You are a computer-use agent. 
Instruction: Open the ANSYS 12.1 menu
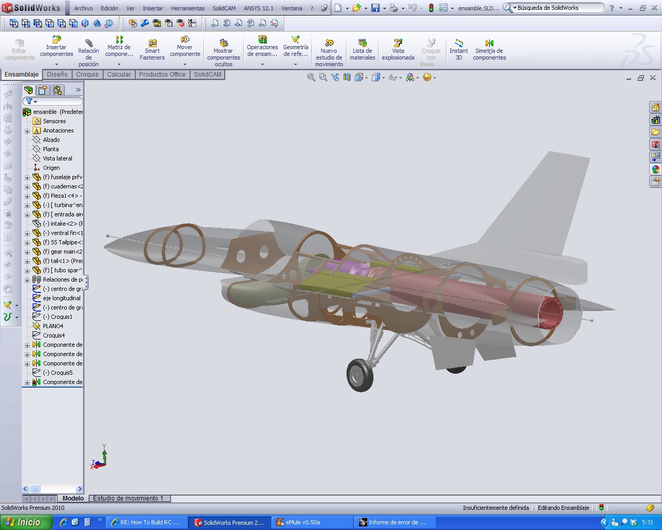pos(259,8)
